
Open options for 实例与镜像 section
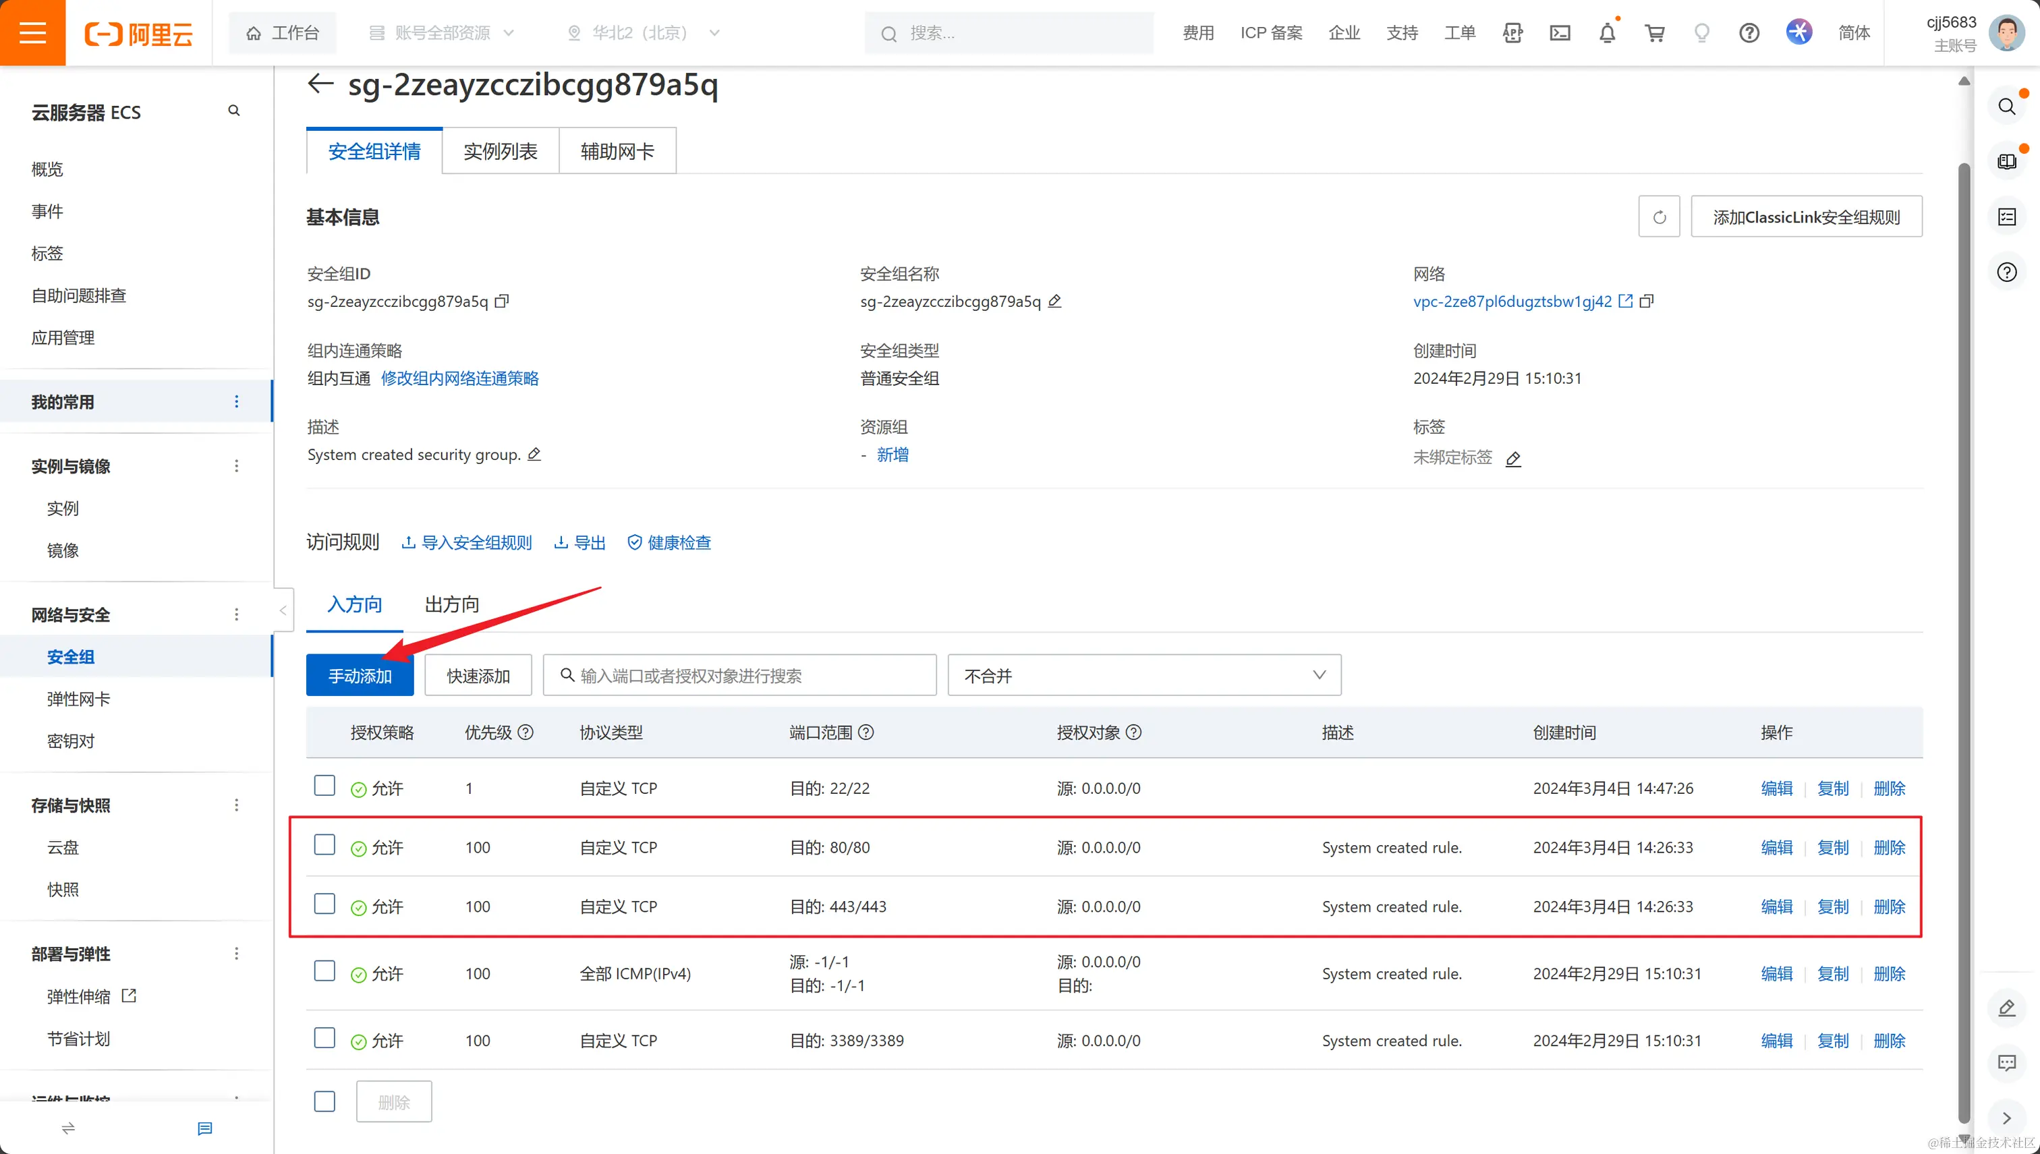click(x=236, y=466)
